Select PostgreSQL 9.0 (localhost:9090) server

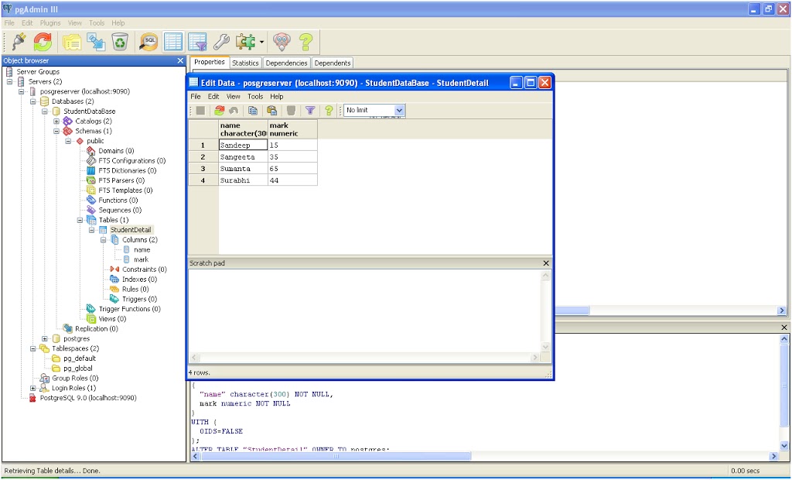(x=88, y=398)
